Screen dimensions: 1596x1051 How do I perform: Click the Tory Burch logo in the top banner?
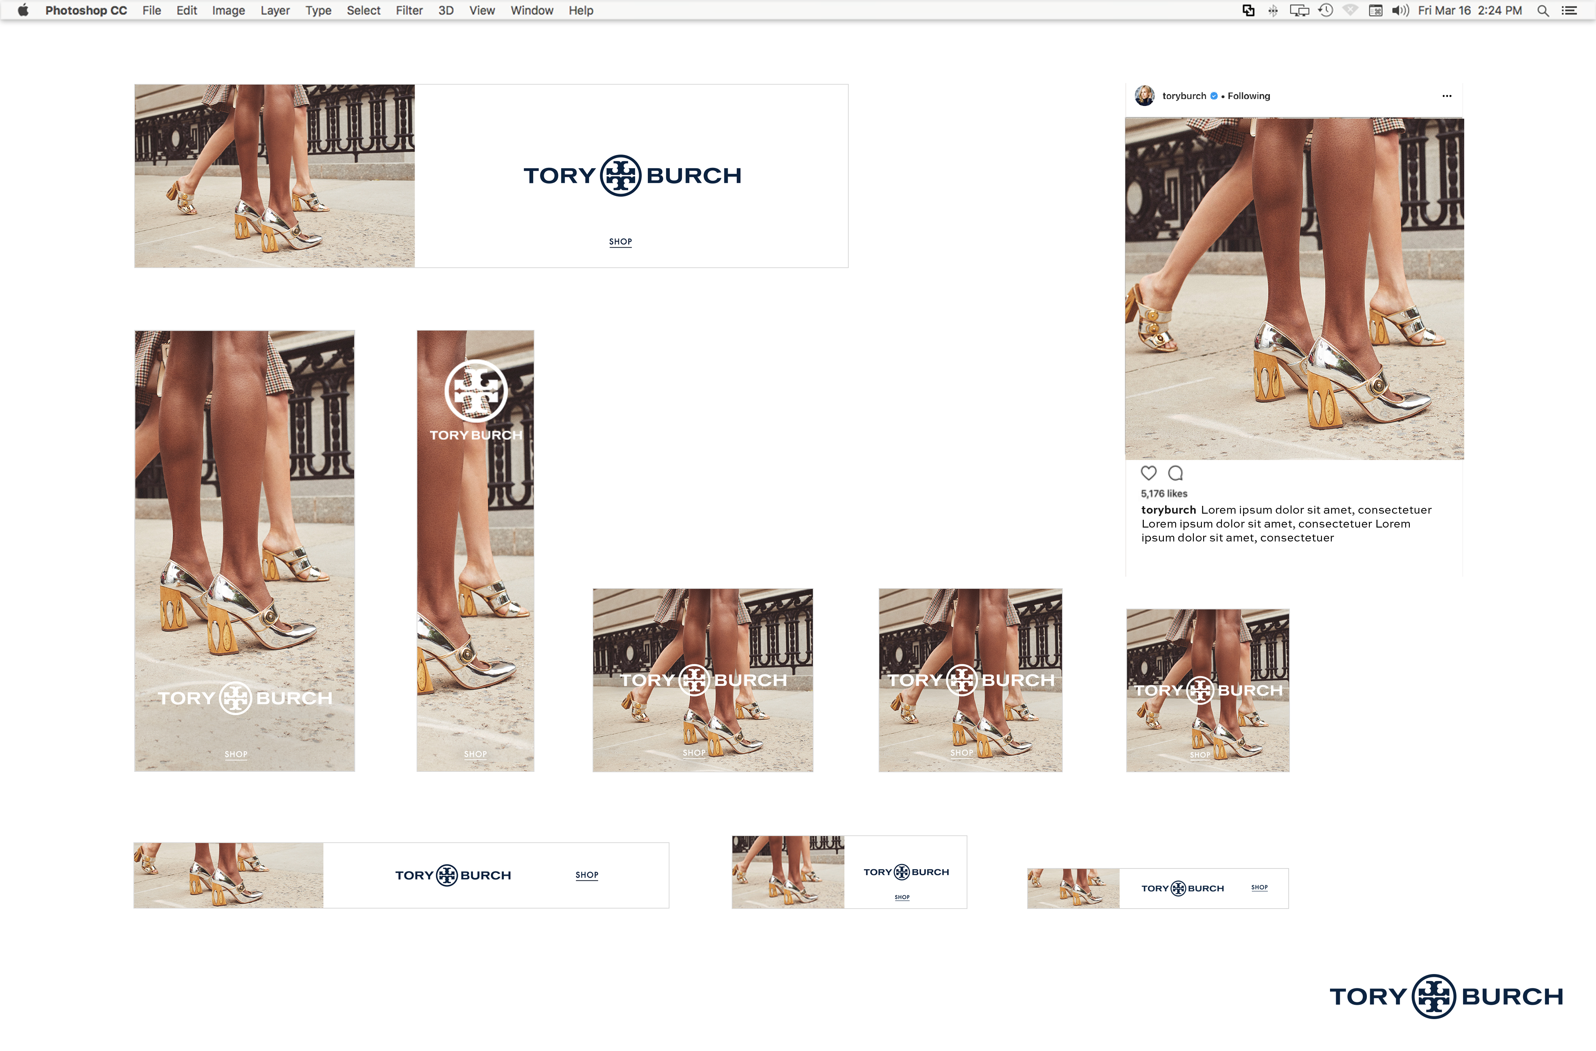[x=632, y=176]
